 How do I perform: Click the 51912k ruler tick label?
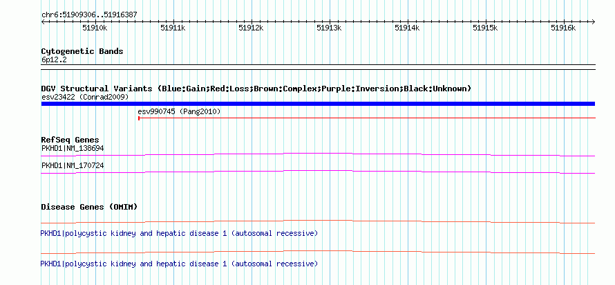[251, 28]
